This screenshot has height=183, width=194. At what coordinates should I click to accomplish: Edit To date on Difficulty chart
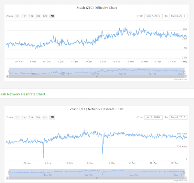click(x=178, y=16)
